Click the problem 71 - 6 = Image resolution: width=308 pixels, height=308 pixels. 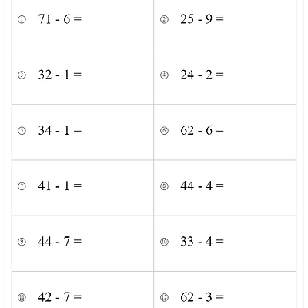click(60, 19)
